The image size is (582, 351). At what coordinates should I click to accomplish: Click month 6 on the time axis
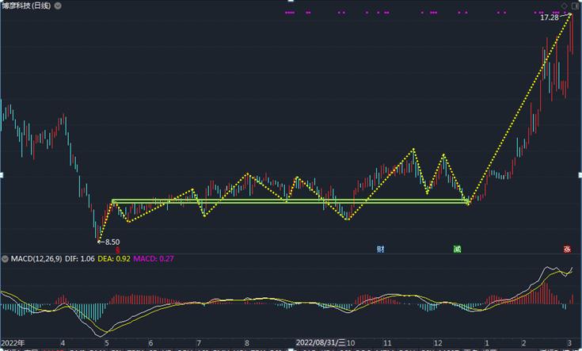[x=150, y=343]
